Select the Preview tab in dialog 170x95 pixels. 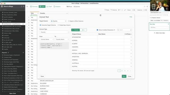75,30
